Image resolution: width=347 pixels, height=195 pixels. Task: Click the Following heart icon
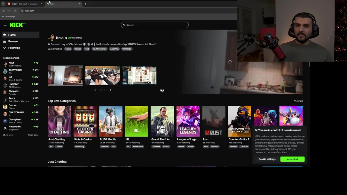click(x=4, y=48)
